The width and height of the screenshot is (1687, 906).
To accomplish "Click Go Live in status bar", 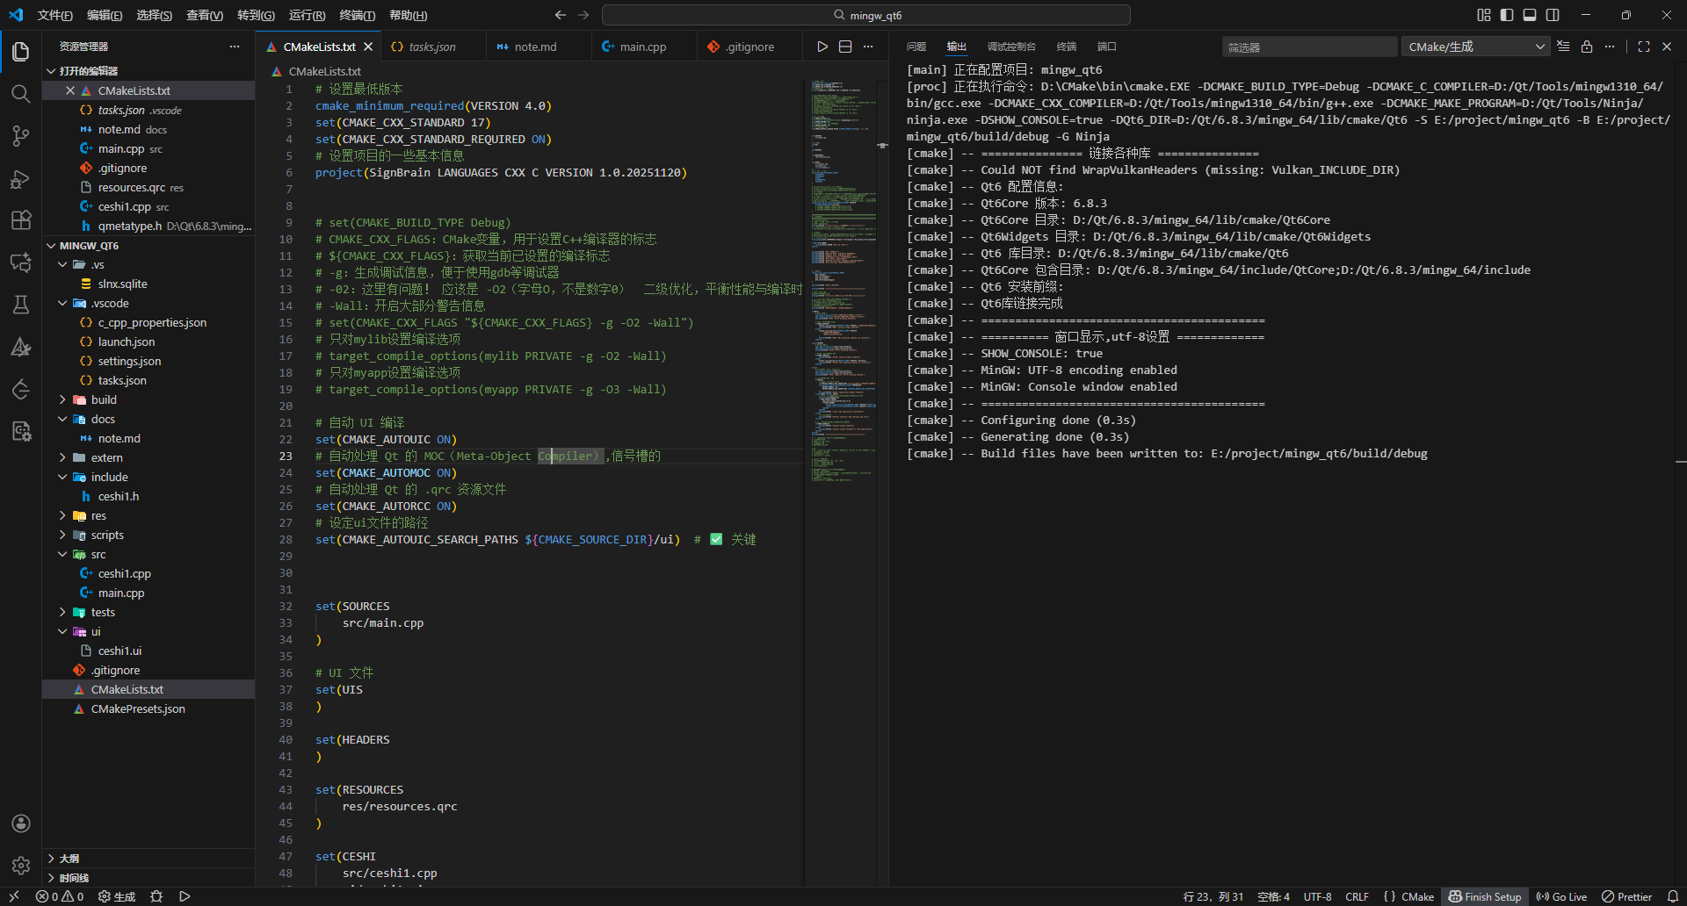I will tap(1561, 896).
